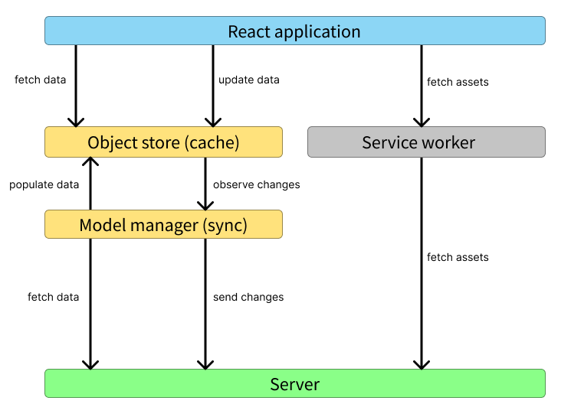This screenshot has height=417, width=571.
Task: Click the gray Service worker box
Action: tap(426, 142)
